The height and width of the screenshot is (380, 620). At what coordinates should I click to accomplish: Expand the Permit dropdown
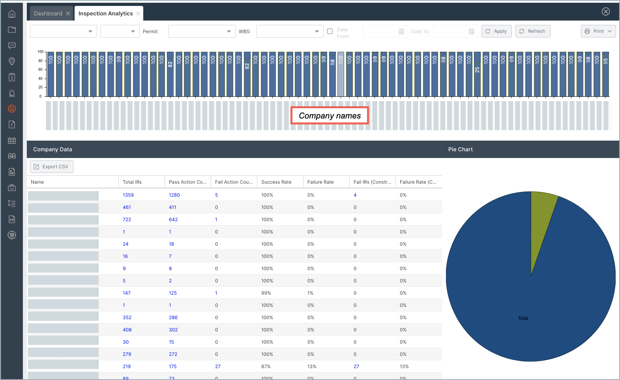coord(202,31)
